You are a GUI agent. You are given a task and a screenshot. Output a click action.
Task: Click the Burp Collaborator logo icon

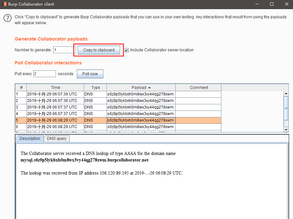(x=5, y=4)
